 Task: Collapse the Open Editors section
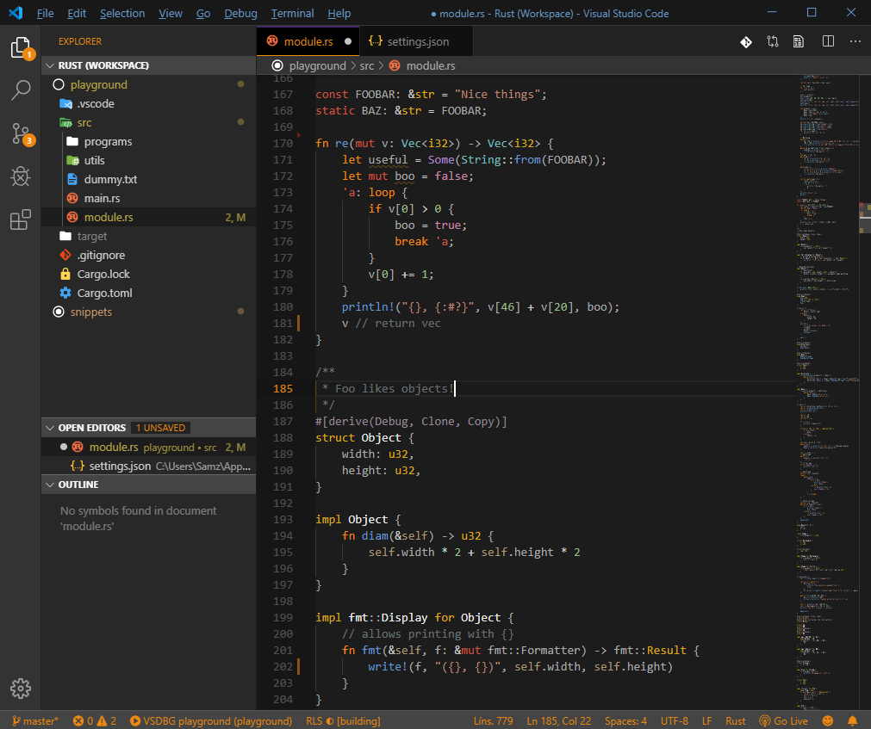pos(91,428)
